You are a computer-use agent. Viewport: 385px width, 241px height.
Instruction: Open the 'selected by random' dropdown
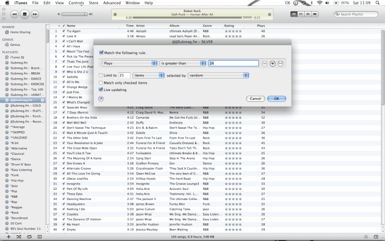(218, 76)
